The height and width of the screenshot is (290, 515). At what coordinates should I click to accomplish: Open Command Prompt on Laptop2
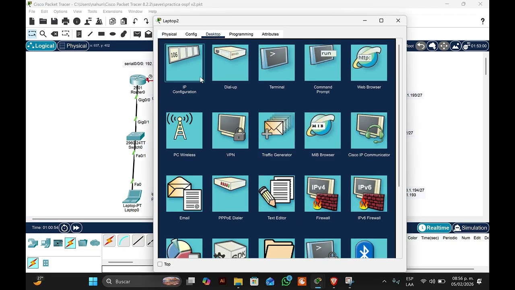click(323, 63)
